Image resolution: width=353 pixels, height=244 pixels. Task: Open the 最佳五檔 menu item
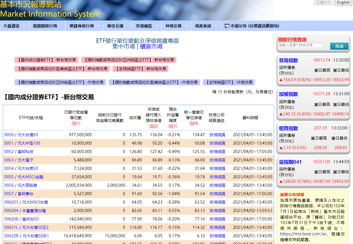[115, 26]
